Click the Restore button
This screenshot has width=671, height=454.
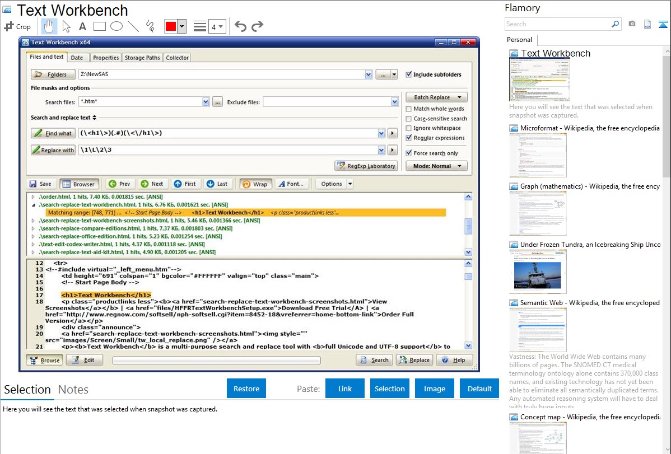(246, 389)
